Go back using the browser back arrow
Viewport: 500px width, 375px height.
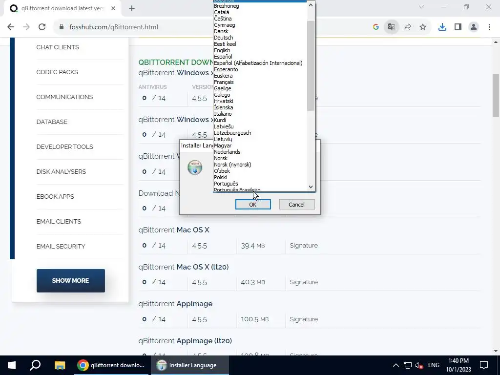click(11, 27)
